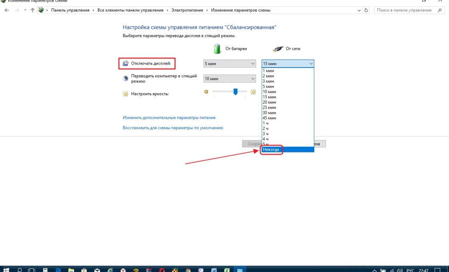The height and width of the screenshot is (272, 449).
Task: Pick '4 ч' from the dropdown list
Action: coord(288,139)
